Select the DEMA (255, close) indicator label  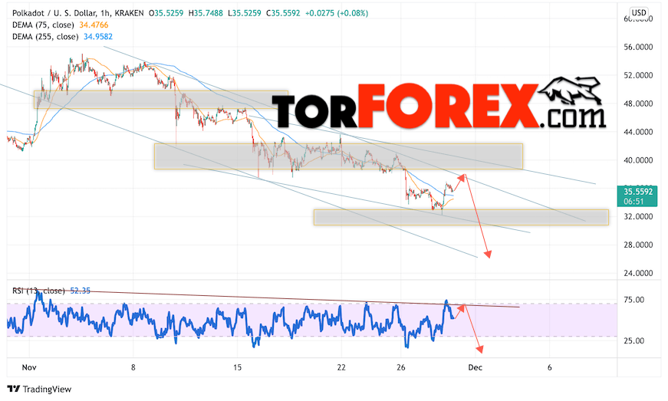click(45, 37)
